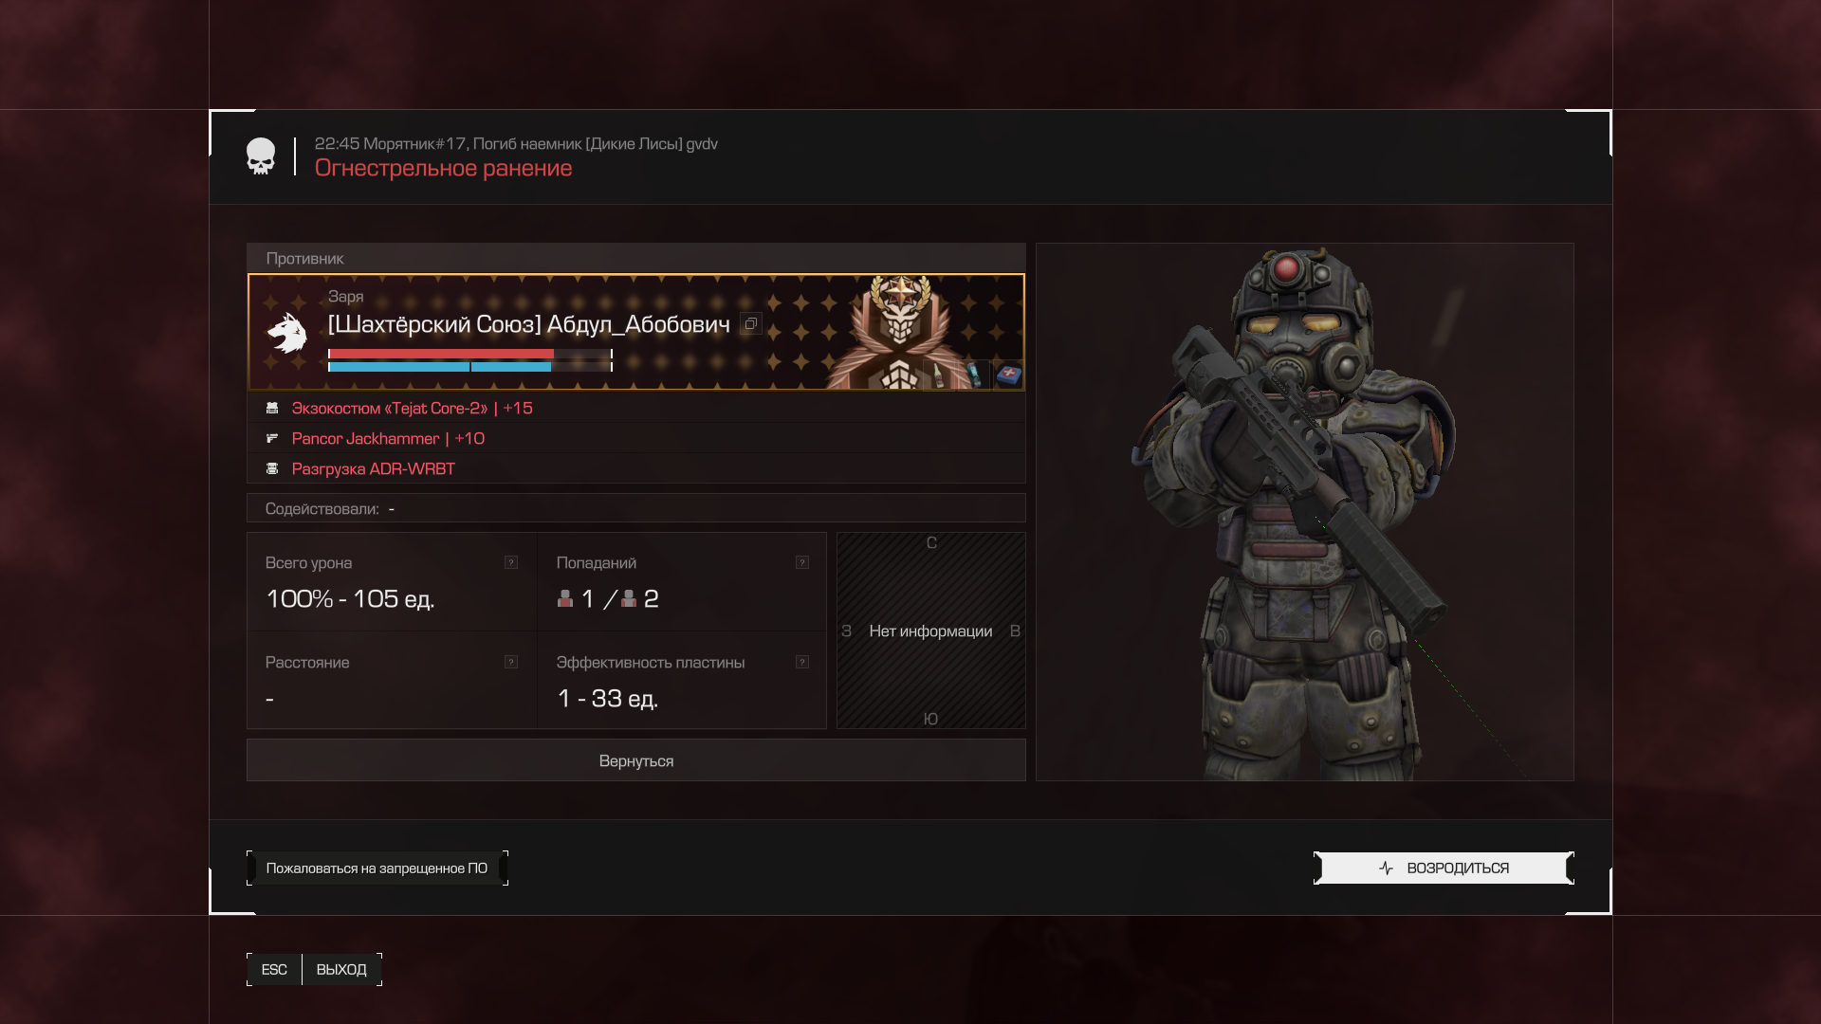Click the bottle consumable icon in banner
1821x1024 pixels.
click(937, 375)
